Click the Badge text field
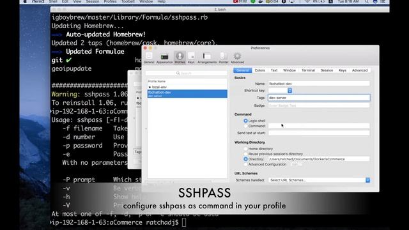The width and height of the screenshot is (409, 230). [x=319, y=105]
